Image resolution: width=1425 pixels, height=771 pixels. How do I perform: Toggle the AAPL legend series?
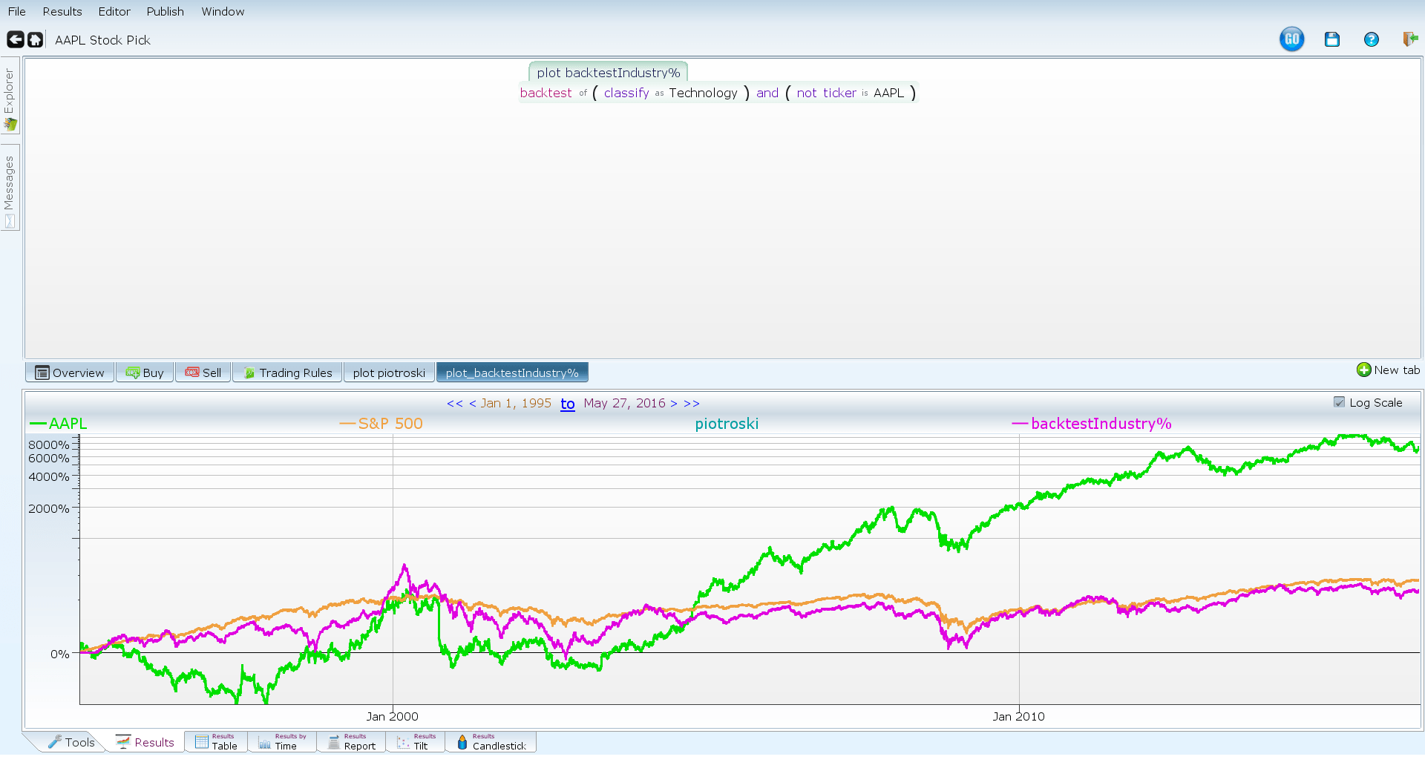[59, 424]
